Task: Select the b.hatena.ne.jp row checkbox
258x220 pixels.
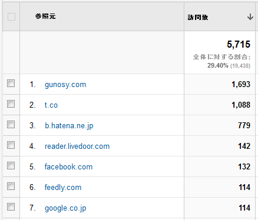Action: [11, 125]
